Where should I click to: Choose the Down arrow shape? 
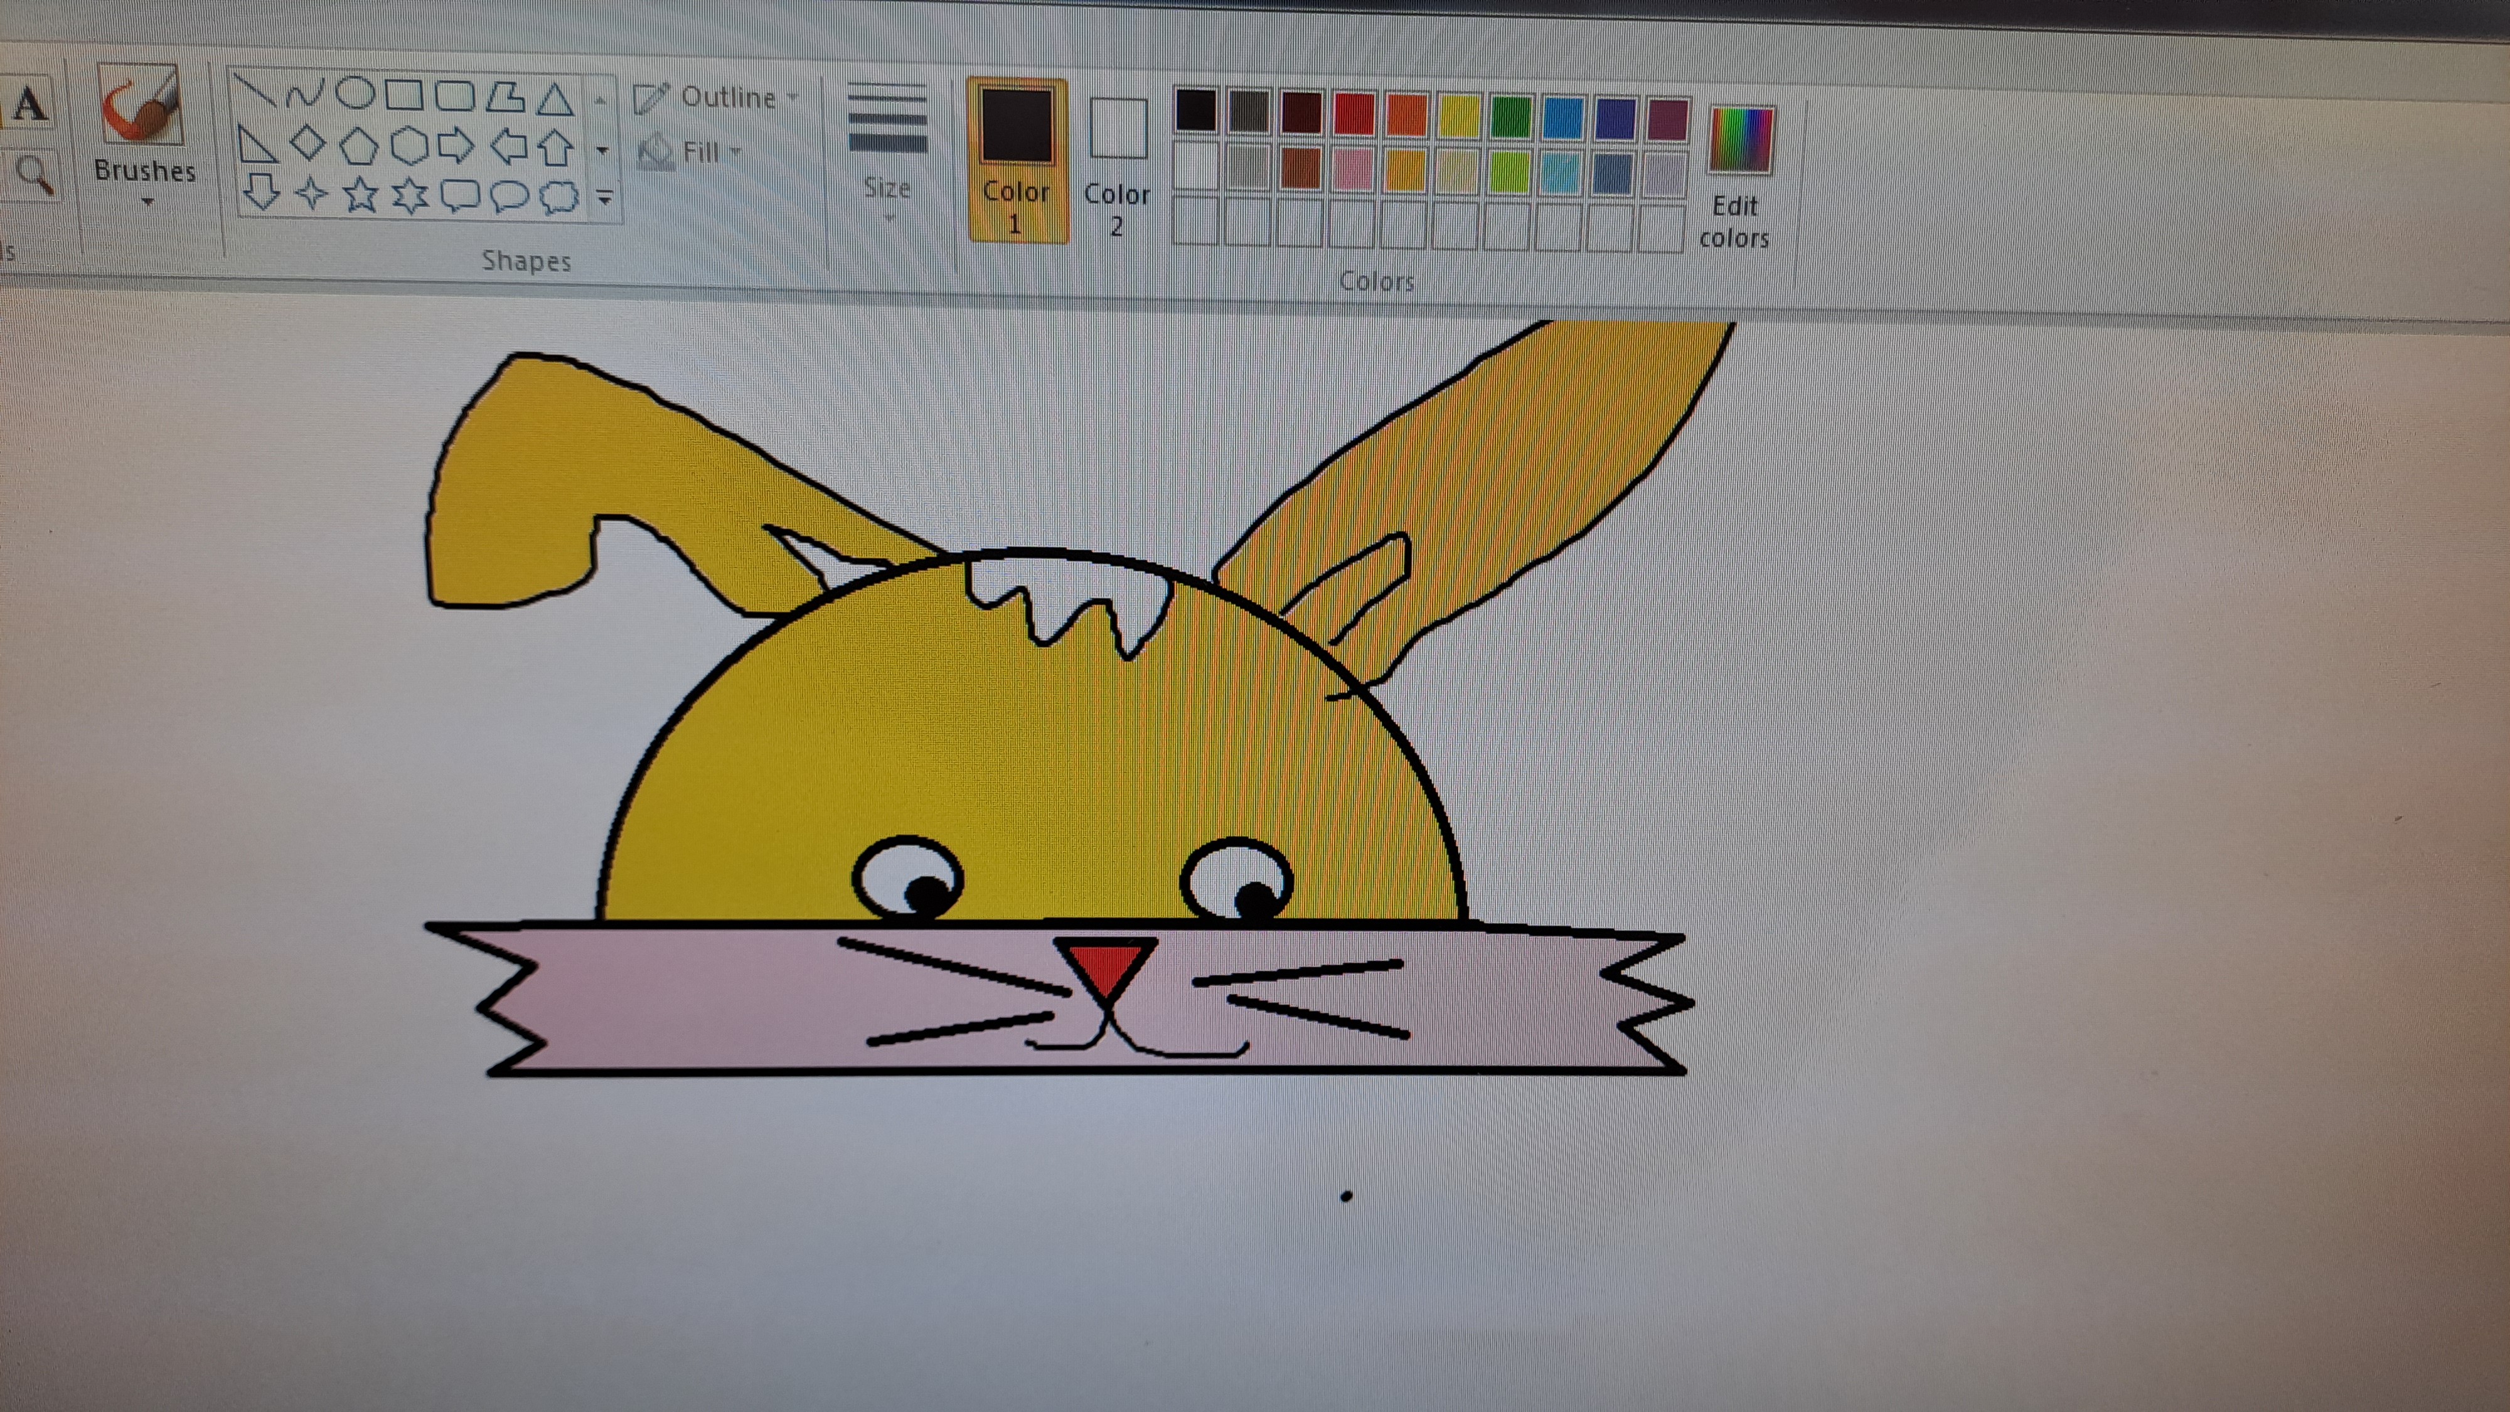click(261, 191)
